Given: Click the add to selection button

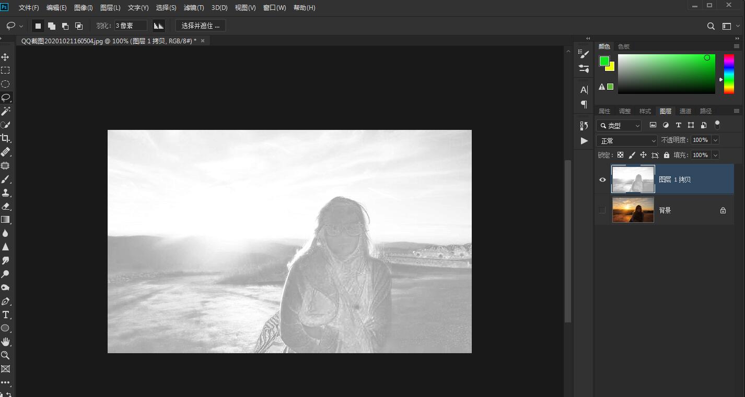Looking at the screenshot, I should click(x=52, y=26).
